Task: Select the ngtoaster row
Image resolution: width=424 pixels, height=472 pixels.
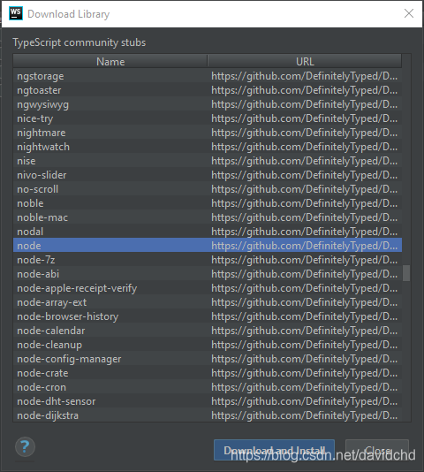Action: [208, 90]
